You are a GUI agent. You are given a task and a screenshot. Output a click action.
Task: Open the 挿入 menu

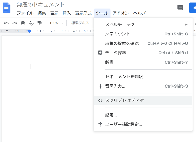point(67,13)
